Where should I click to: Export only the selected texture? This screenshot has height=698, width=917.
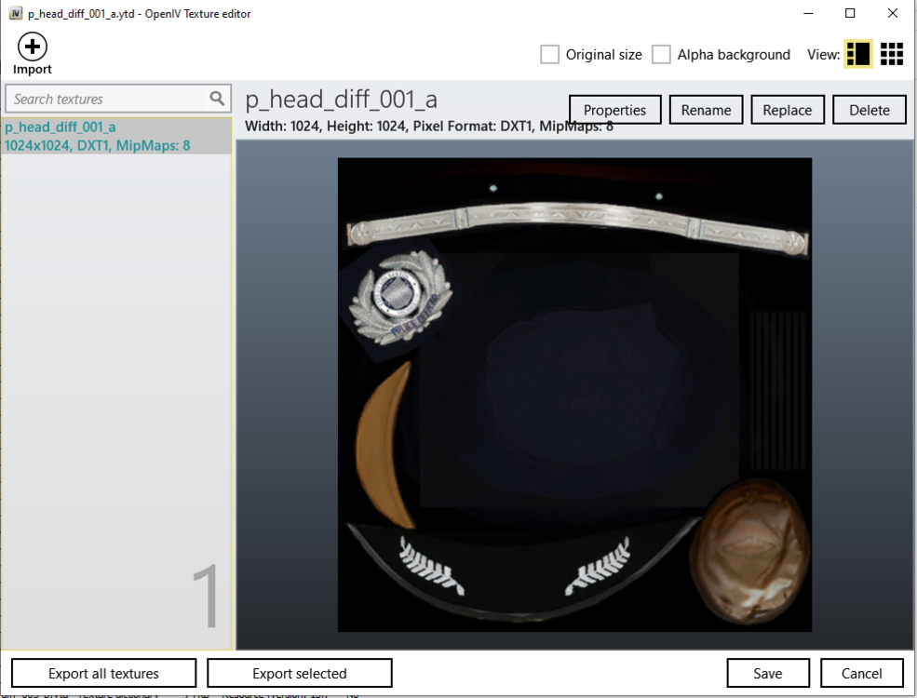[300, 672]
